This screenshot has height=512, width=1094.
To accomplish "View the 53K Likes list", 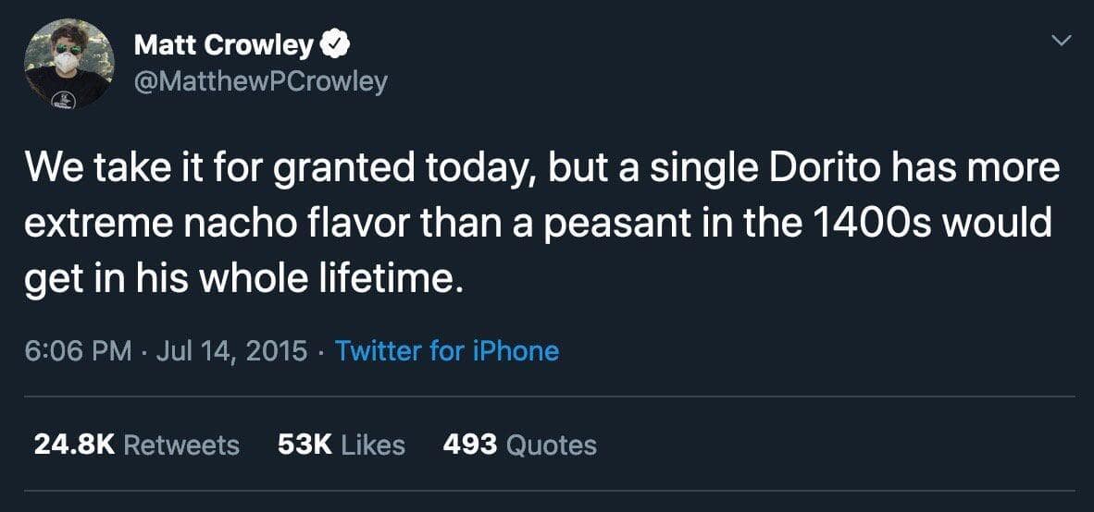I will point(341,445).
